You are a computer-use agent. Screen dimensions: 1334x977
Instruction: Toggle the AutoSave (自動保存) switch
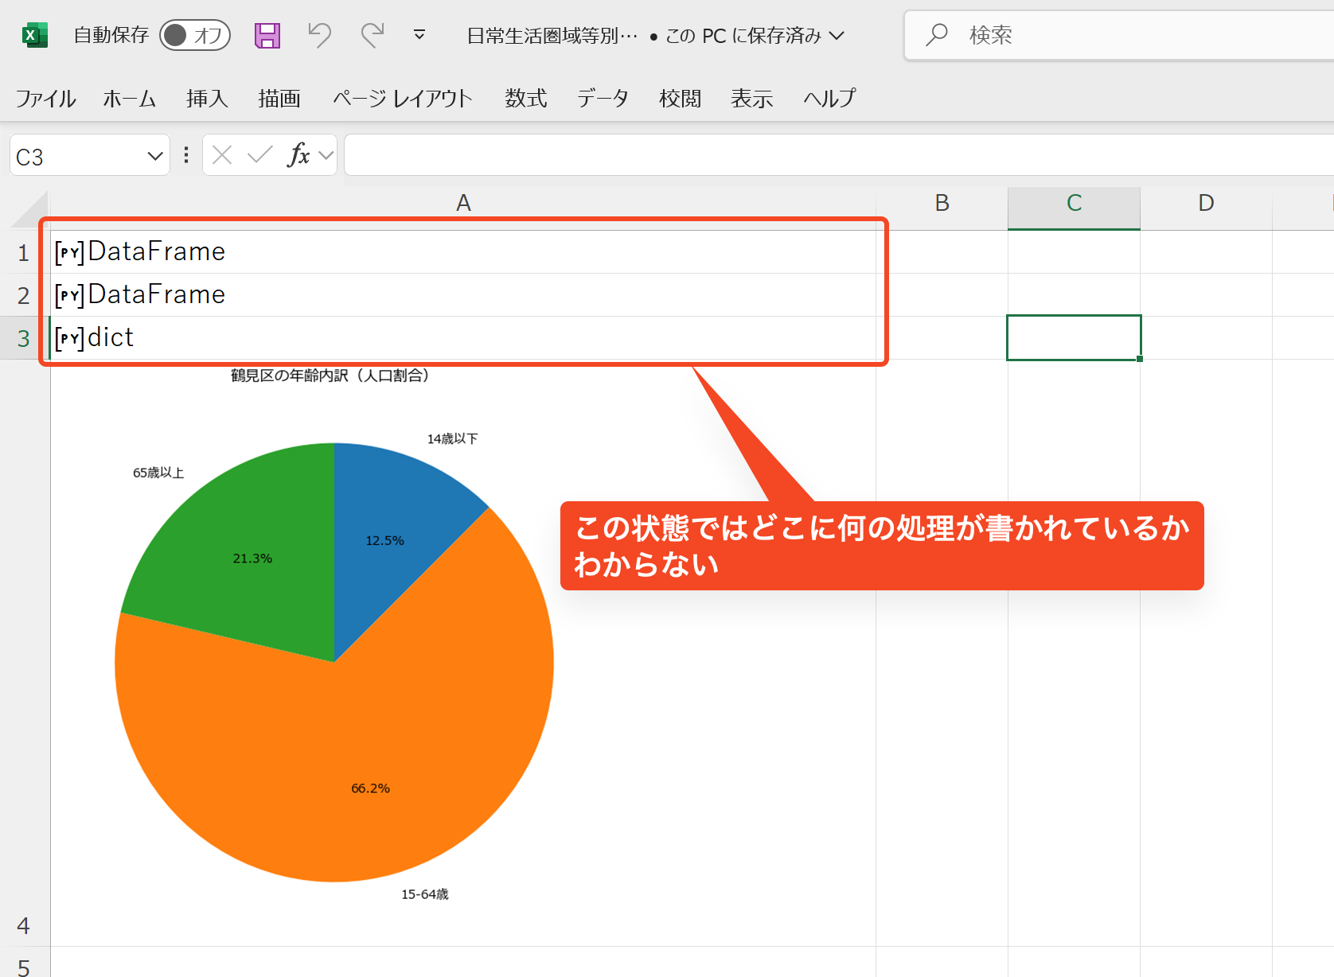coord(195,35)
